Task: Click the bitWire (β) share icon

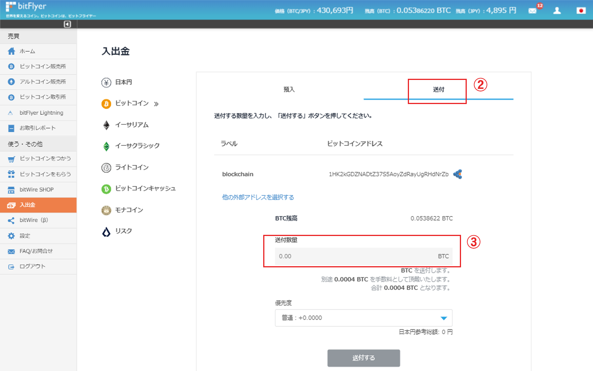Action: (x=11, y=220)
